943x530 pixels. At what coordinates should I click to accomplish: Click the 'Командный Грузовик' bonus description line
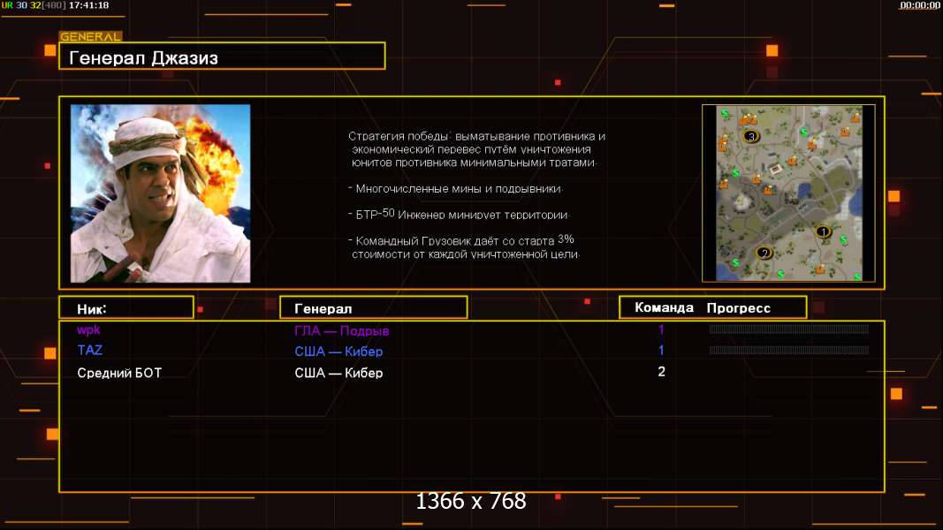click(464, 247)
